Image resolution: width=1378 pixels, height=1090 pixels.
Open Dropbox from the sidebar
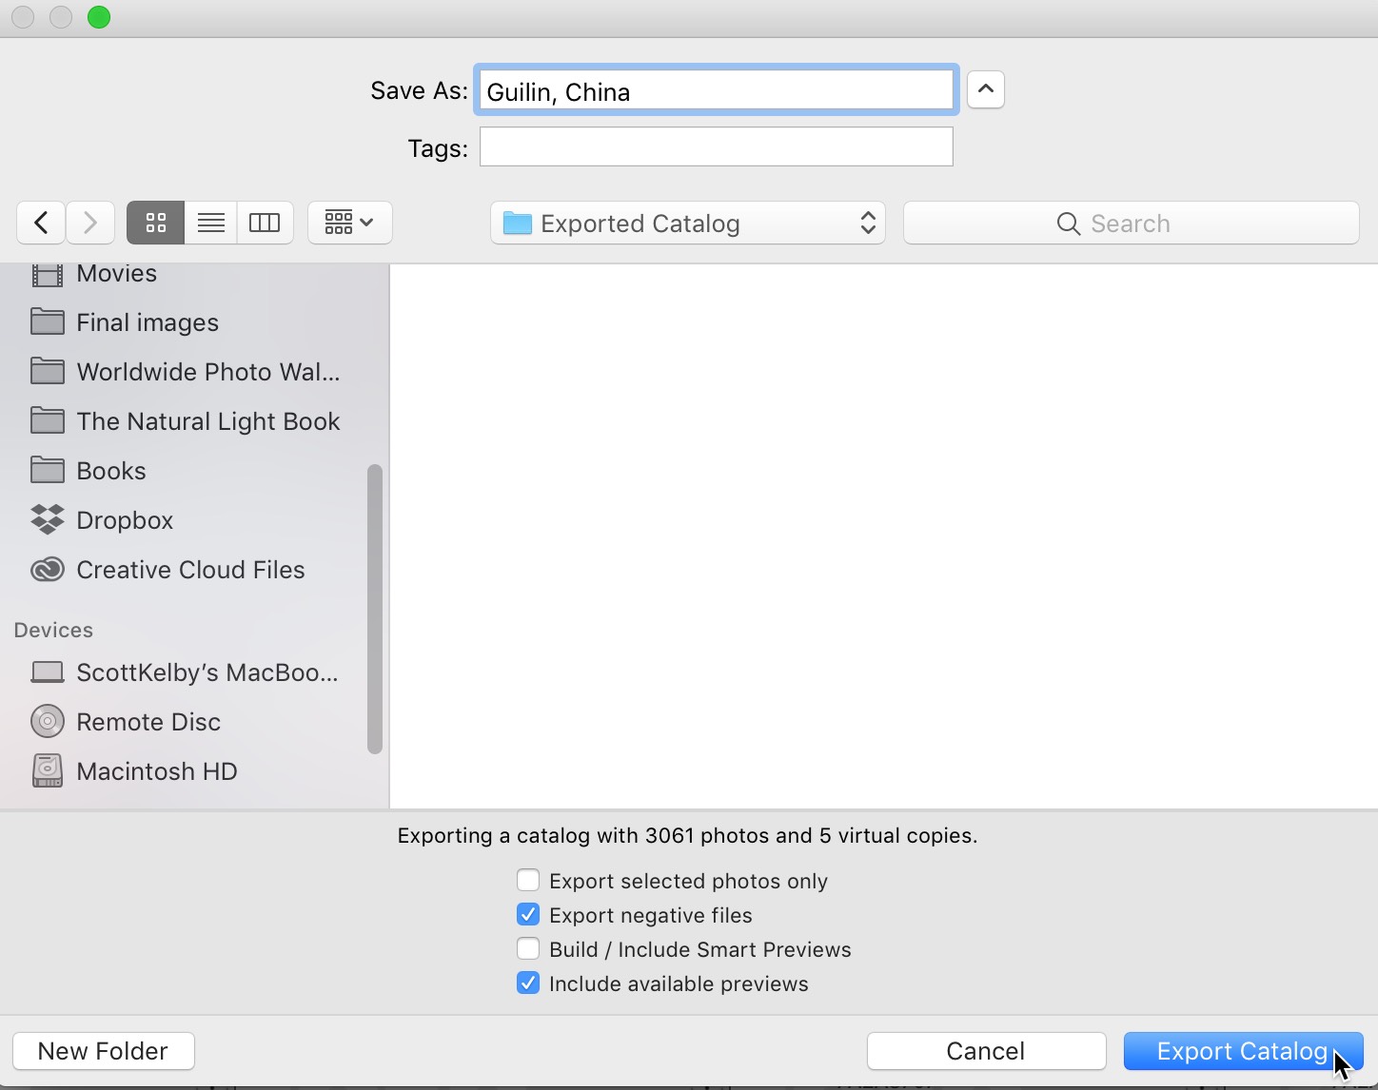click(x=124, y=519)
